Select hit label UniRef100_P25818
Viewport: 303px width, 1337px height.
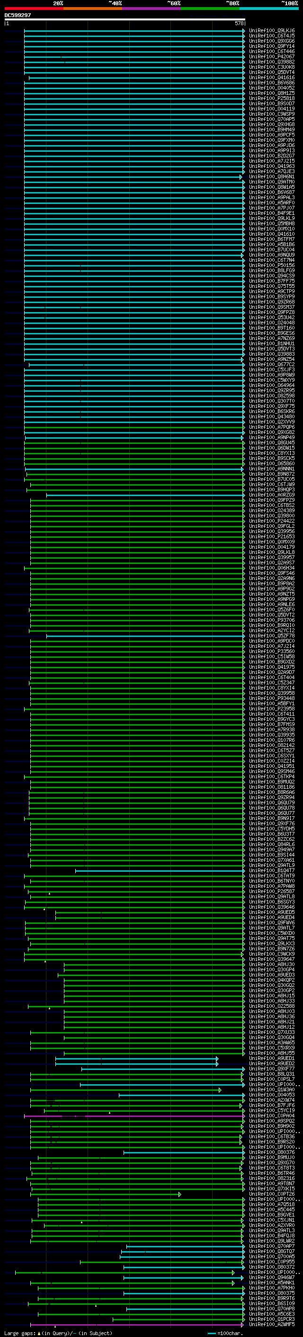click(x=271, y=98)
